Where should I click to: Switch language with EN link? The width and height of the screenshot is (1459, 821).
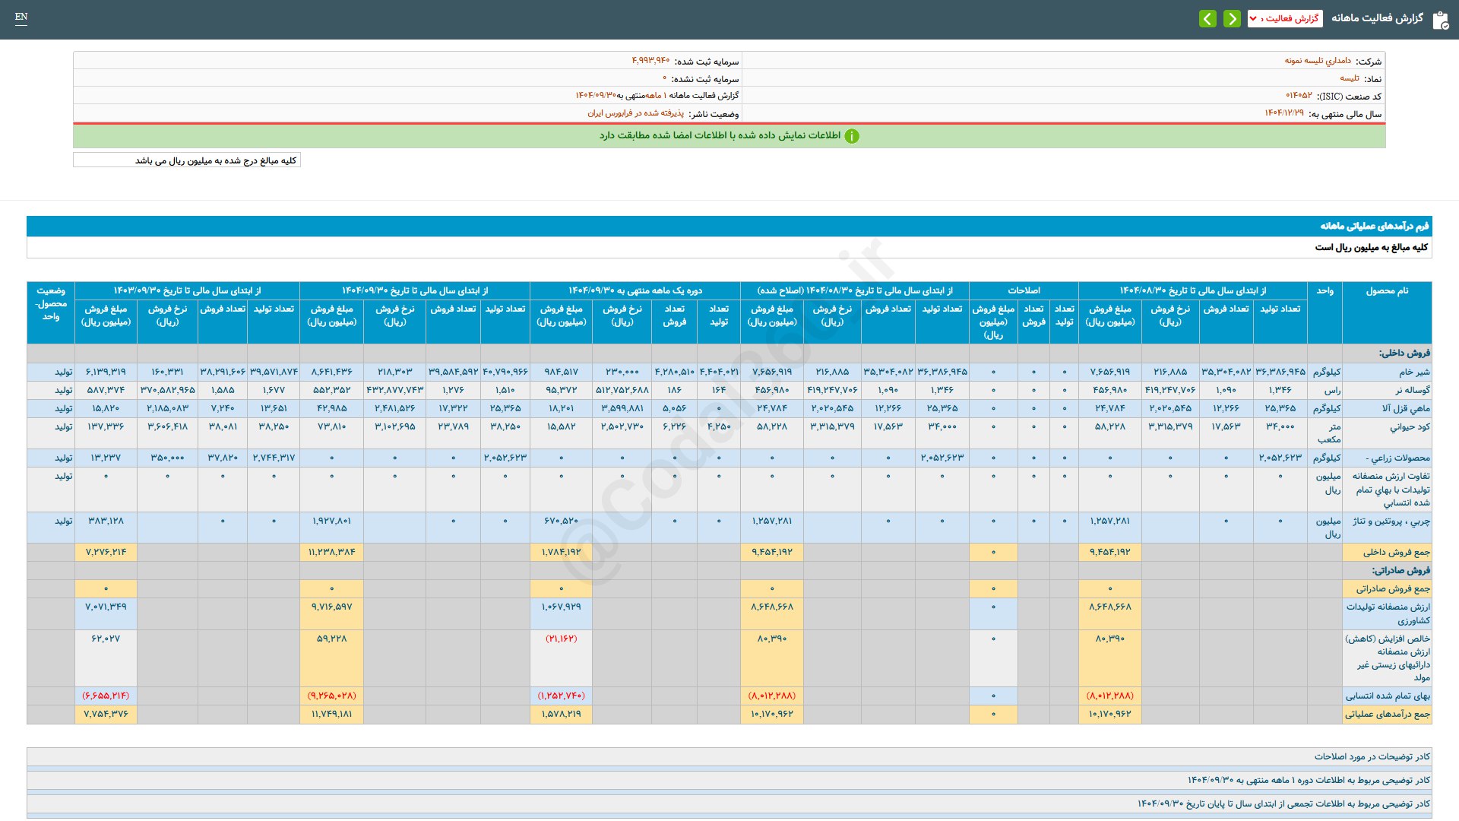[21, 17]
